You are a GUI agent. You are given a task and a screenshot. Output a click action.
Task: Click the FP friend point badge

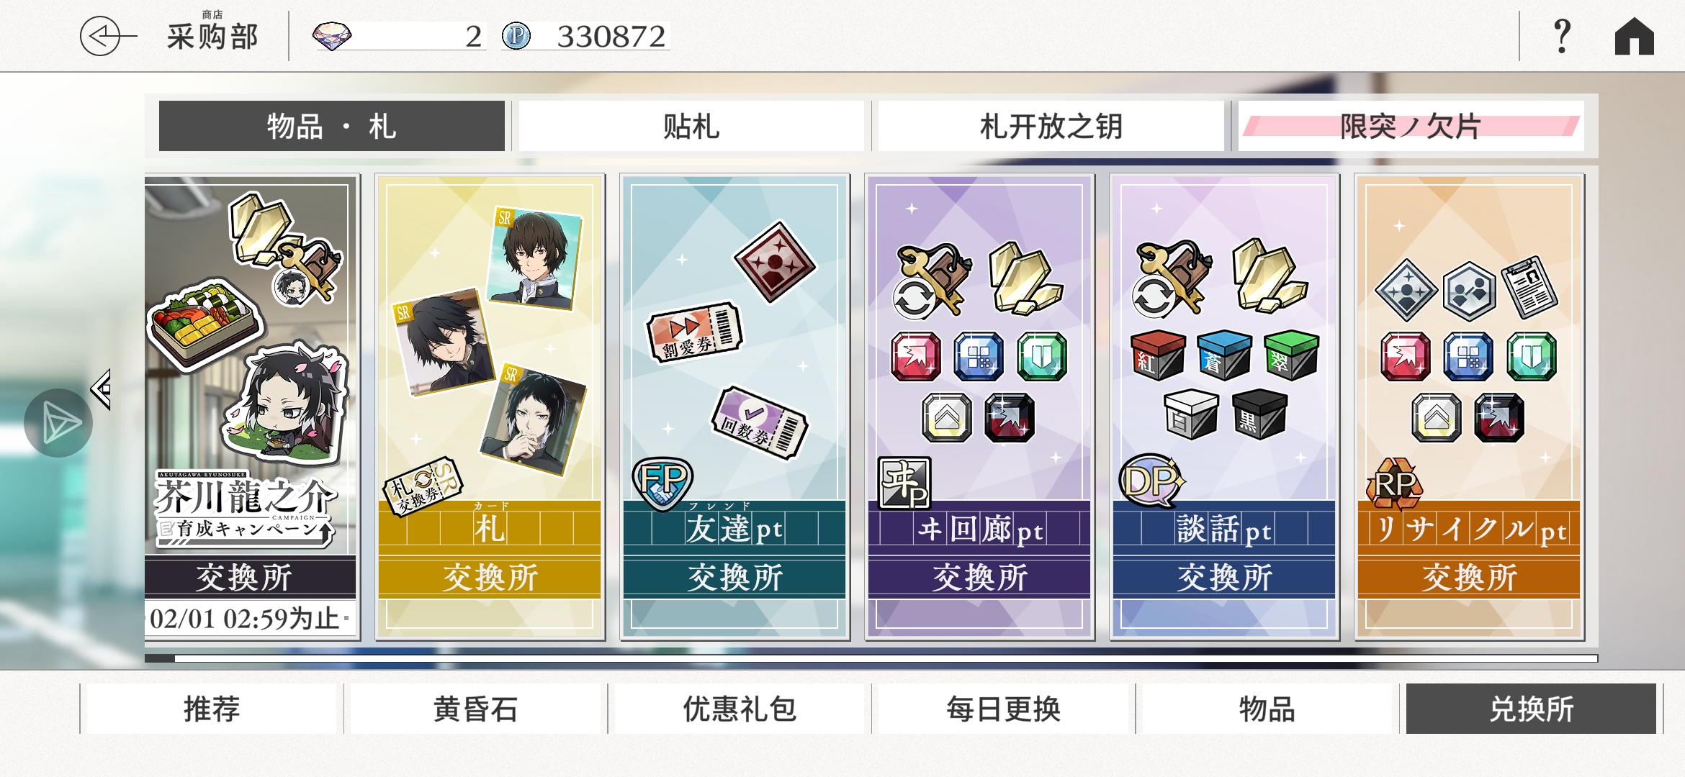click(x=662, y=483)
